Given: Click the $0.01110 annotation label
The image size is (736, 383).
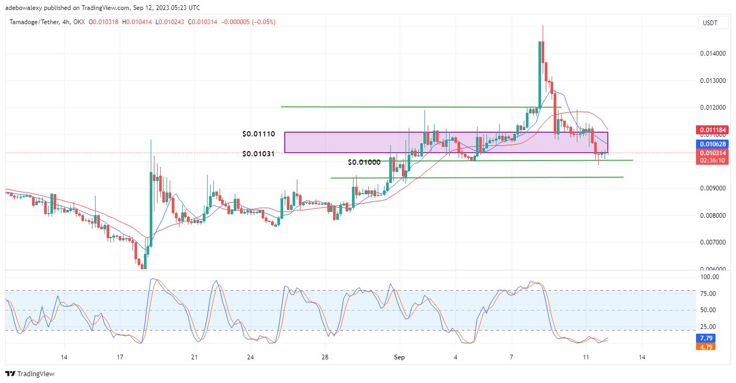Looking at the screenshot, I should point(258,134).
